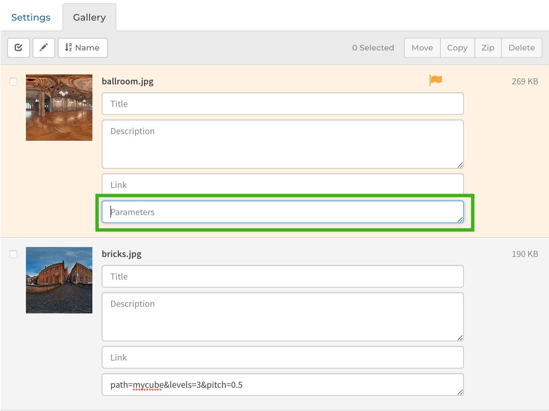
Task: Click the pencil edit icon button
Action: pyautogui.click(x=44, y=48)
